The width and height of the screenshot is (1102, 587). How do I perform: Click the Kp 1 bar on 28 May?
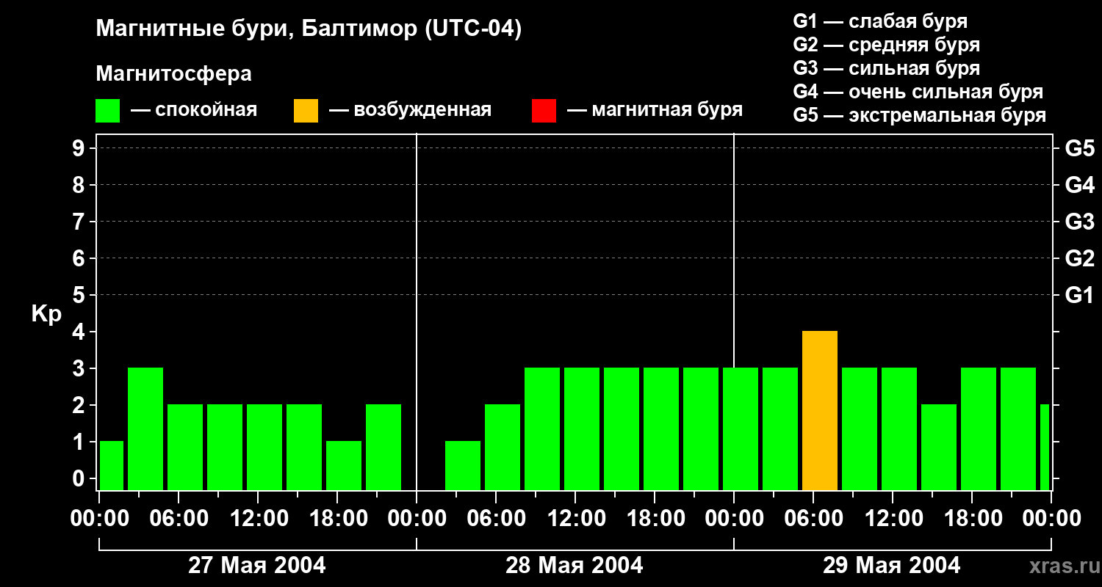[x=463, y=466]
